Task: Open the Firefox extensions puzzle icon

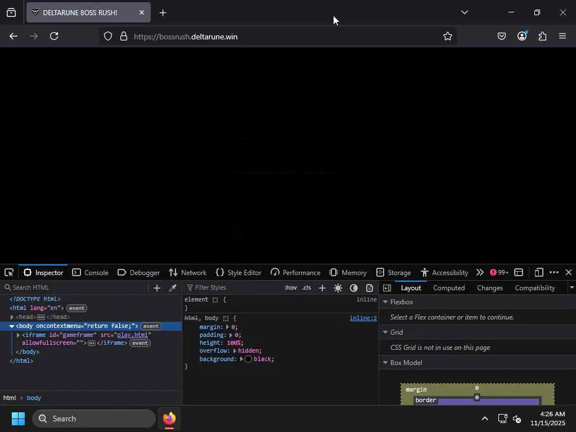Action: [x=542, y=36]
